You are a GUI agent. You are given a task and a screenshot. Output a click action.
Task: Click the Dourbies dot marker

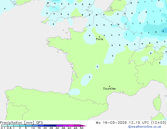pyautogui.click(x=109, y=86)
